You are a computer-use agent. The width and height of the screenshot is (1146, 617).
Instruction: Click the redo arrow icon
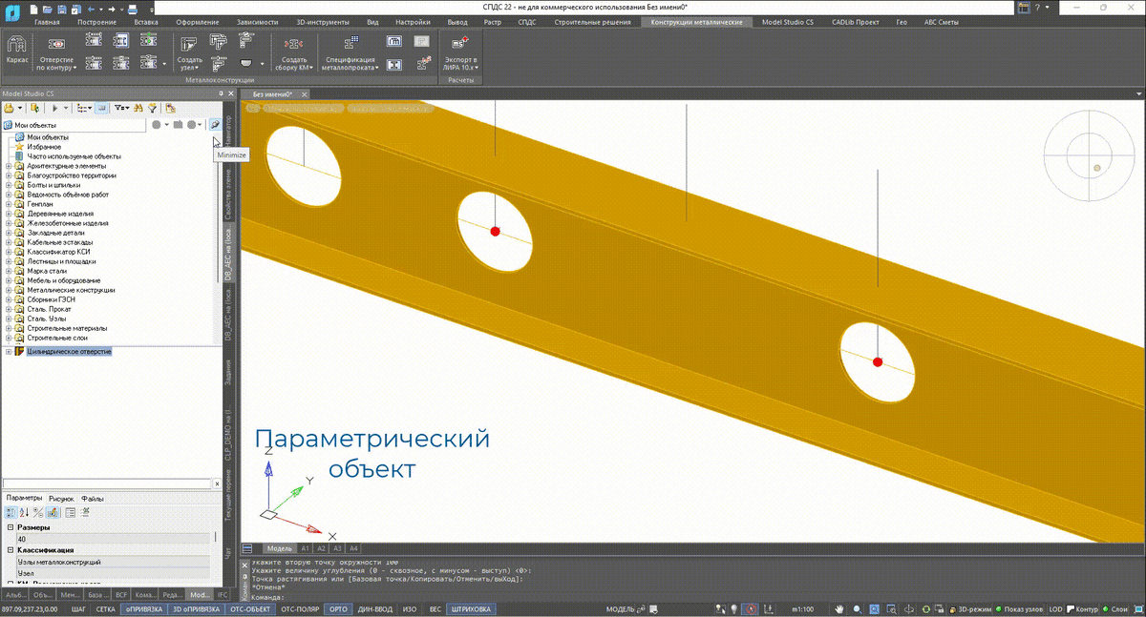(110, 8)
